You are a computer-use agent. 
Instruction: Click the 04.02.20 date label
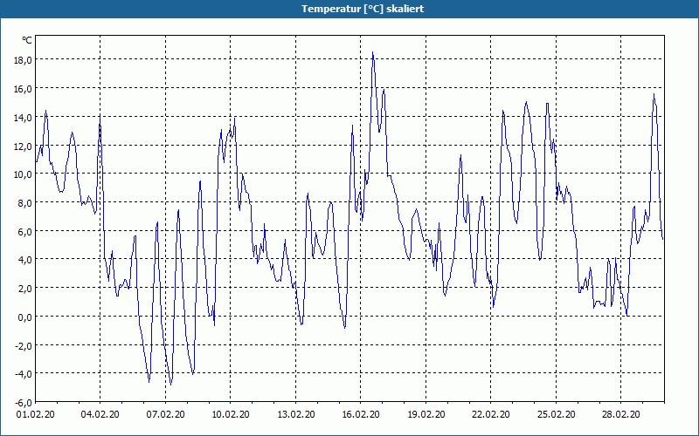tap(100, 415)
